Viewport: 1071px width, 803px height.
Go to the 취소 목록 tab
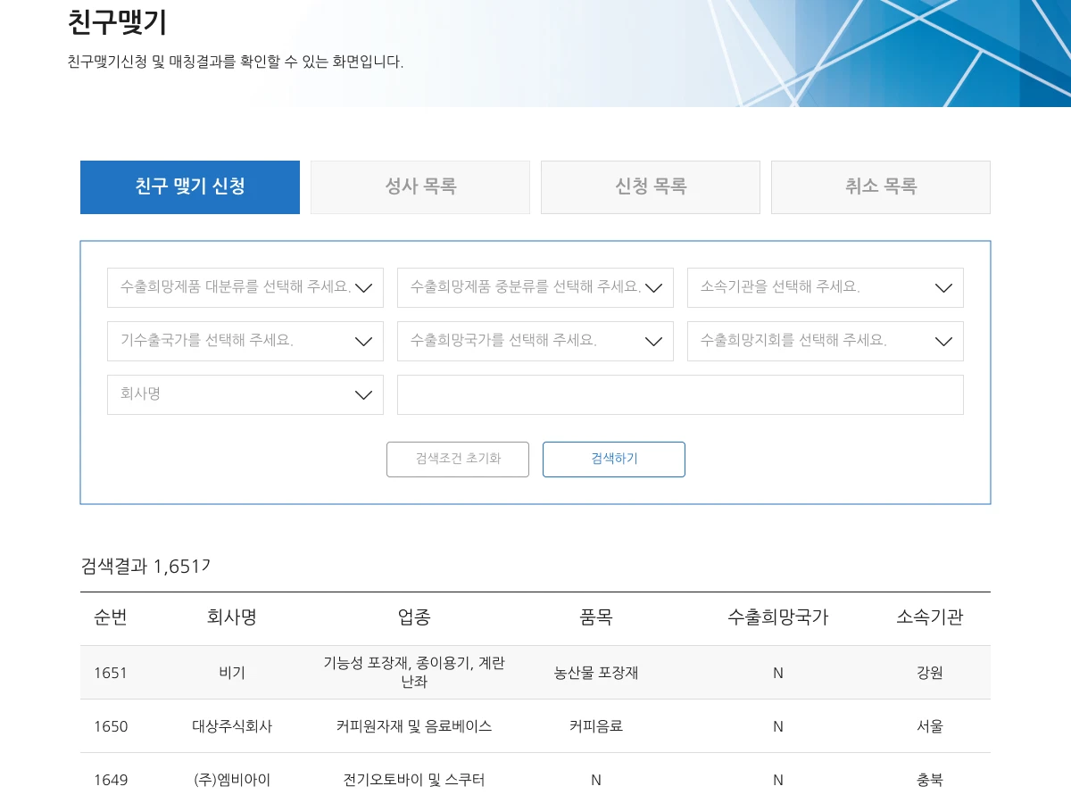click(881, 187)
